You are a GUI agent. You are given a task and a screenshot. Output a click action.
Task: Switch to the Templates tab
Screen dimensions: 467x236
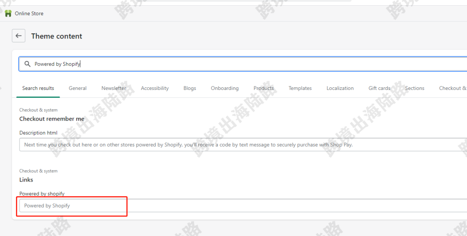(x=300, y=88)
